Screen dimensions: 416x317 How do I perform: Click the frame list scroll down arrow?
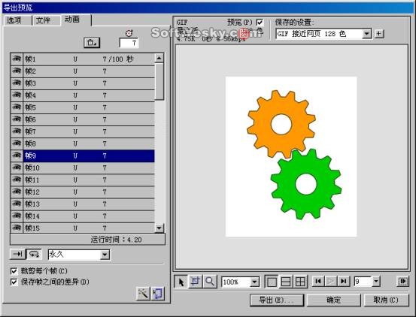(159, 228)
